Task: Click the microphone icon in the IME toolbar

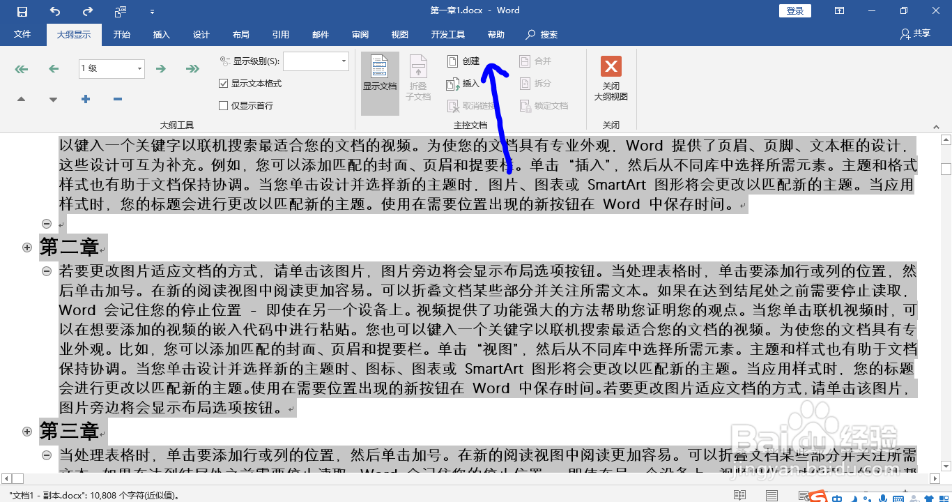Action: (x=884, y=498)
